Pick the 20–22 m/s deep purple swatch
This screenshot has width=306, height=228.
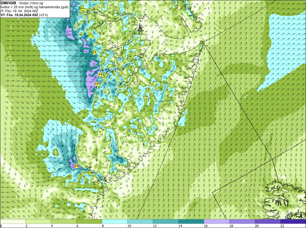click(x=267, y=221)
